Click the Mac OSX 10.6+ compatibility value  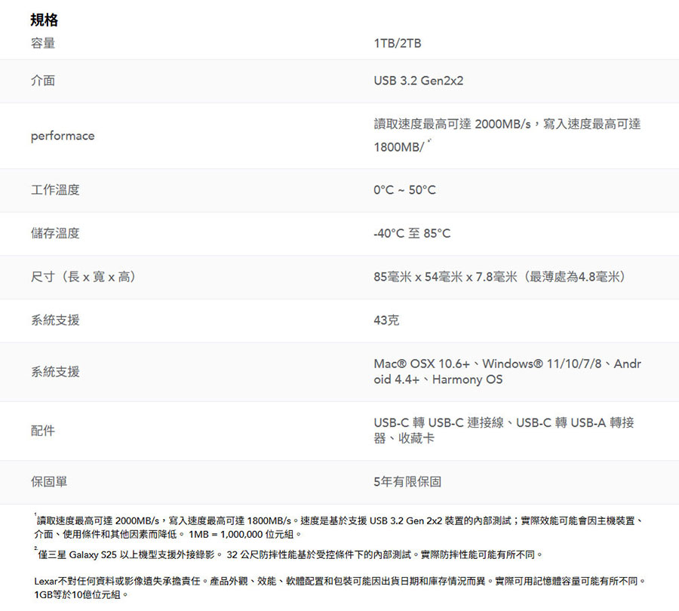click(507, 372)
